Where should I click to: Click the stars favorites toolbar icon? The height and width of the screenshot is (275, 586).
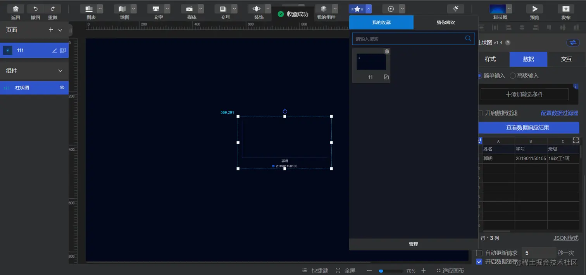click(x=357, y=9)
